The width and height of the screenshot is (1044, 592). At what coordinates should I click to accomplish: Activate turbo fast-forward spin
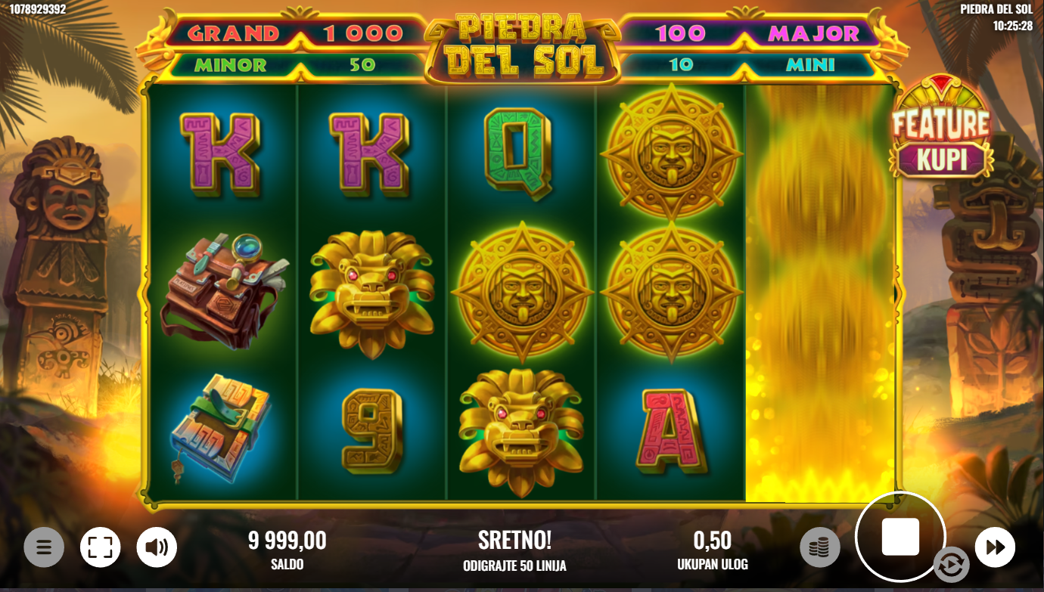click(995, 547)
